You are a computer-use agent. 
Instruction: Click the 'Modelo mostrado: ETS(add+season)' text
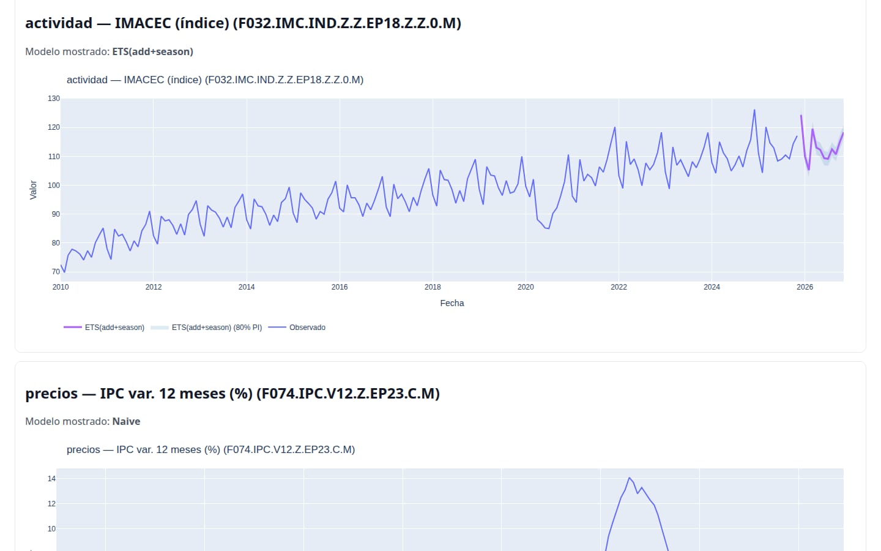(x=109, y=52)
